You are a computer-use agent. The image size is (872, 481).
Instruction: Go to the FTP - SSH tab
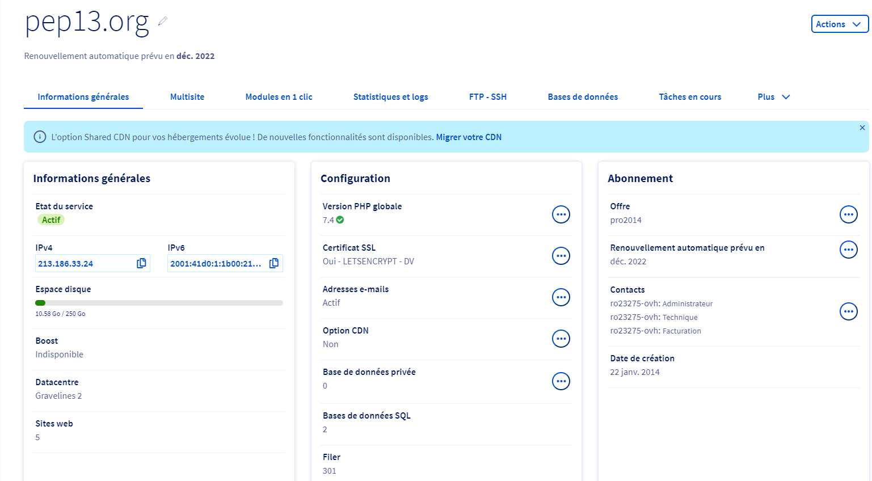point(488,97)
